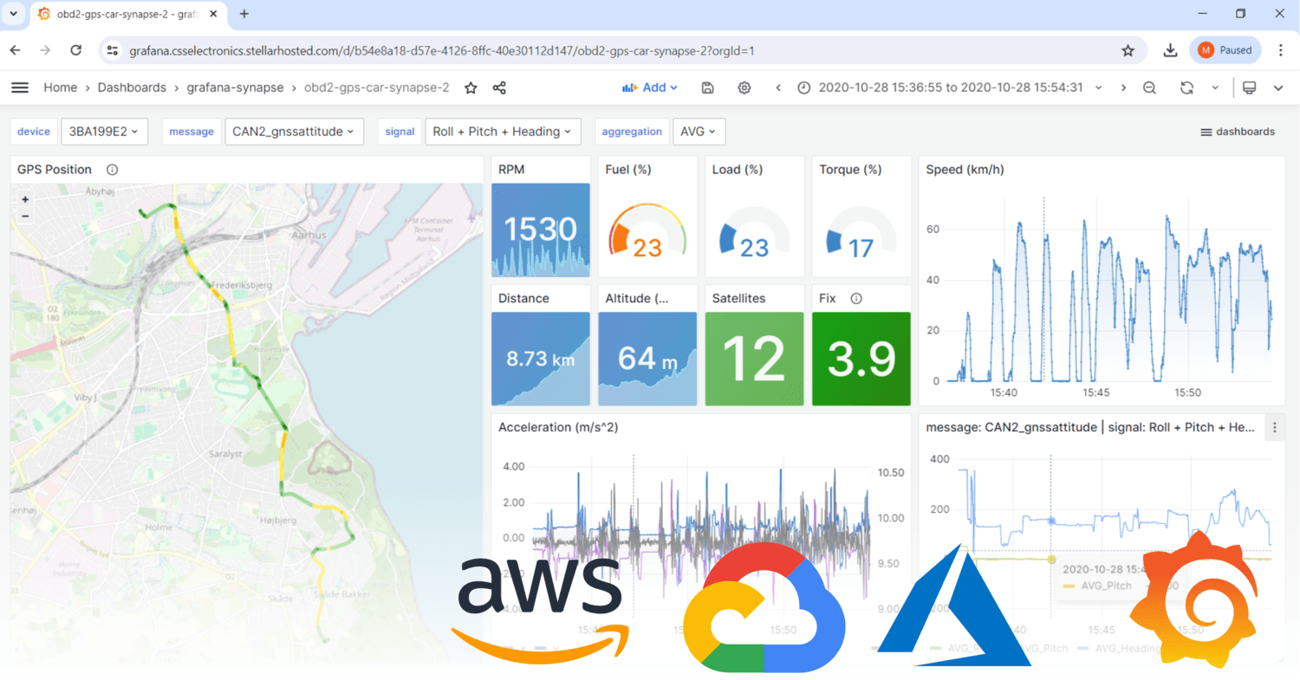Change the aggregation dropdown from AVG
The width and height of the screenshot is (1300, 680).
[x=699, y=132]
